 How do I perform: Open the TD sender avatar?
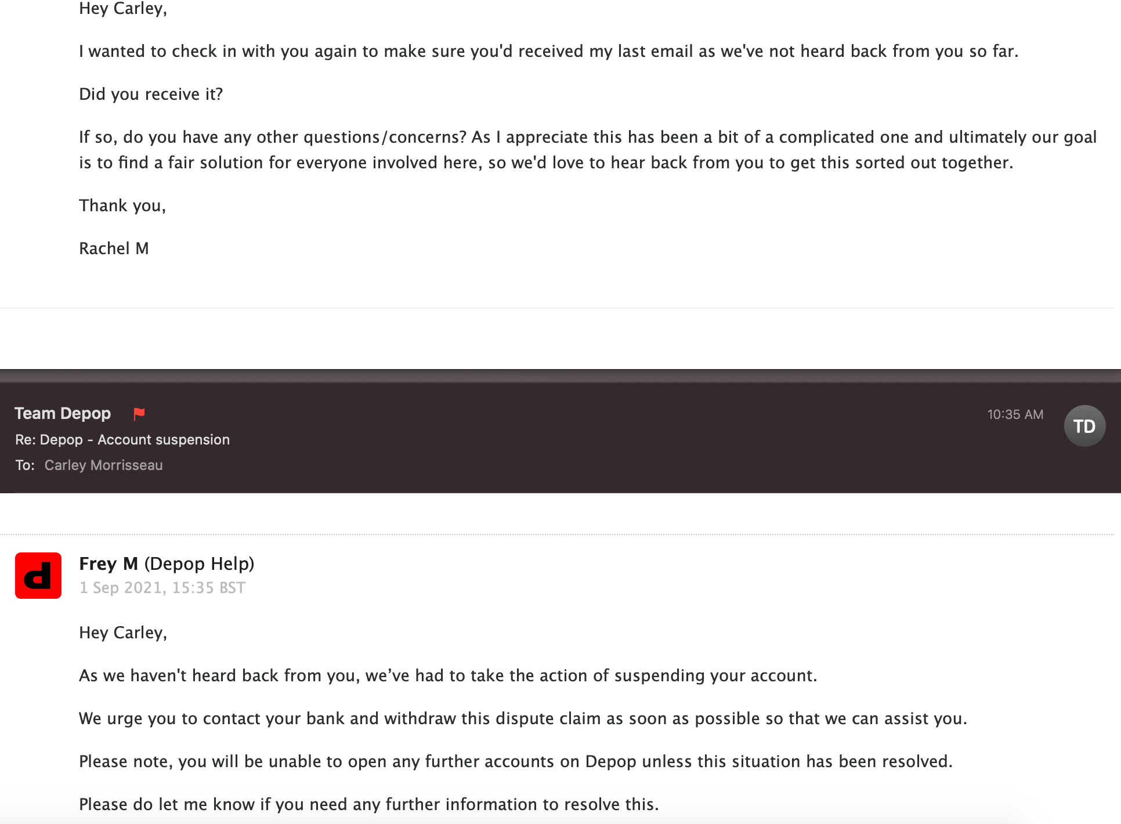coord(1084,427)
